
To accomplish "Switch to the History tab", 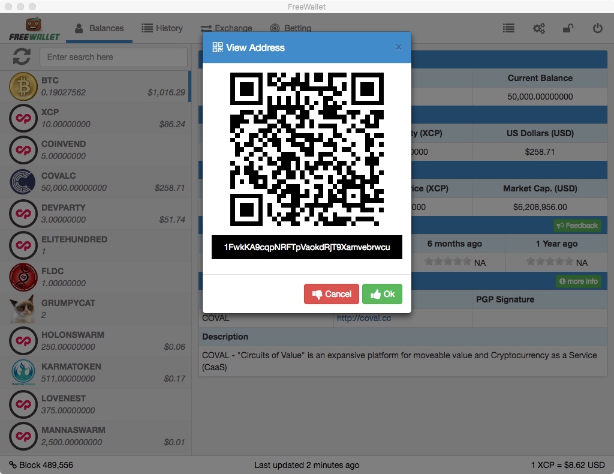I will [x=162, y=28].
